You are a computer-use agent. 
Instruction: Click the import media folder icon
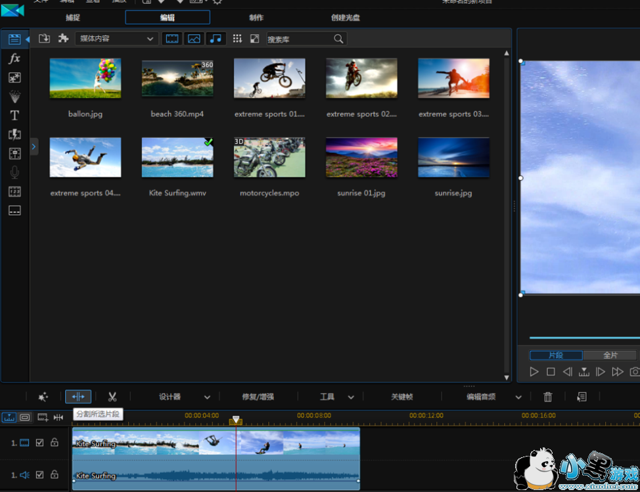tap(44, 39)
